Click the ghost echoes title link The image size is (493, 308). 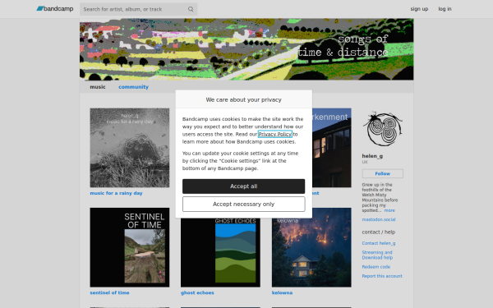(x=197, y=292)
